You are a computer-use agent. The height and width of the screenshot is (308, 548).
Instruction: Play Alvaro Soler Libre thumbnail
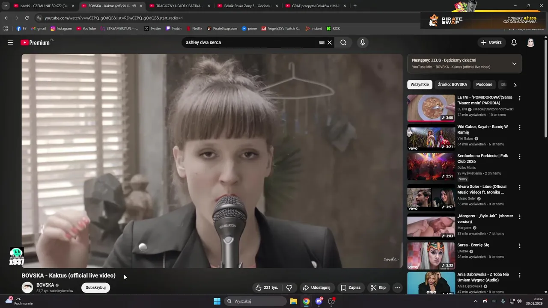click(x=431, y=197)
